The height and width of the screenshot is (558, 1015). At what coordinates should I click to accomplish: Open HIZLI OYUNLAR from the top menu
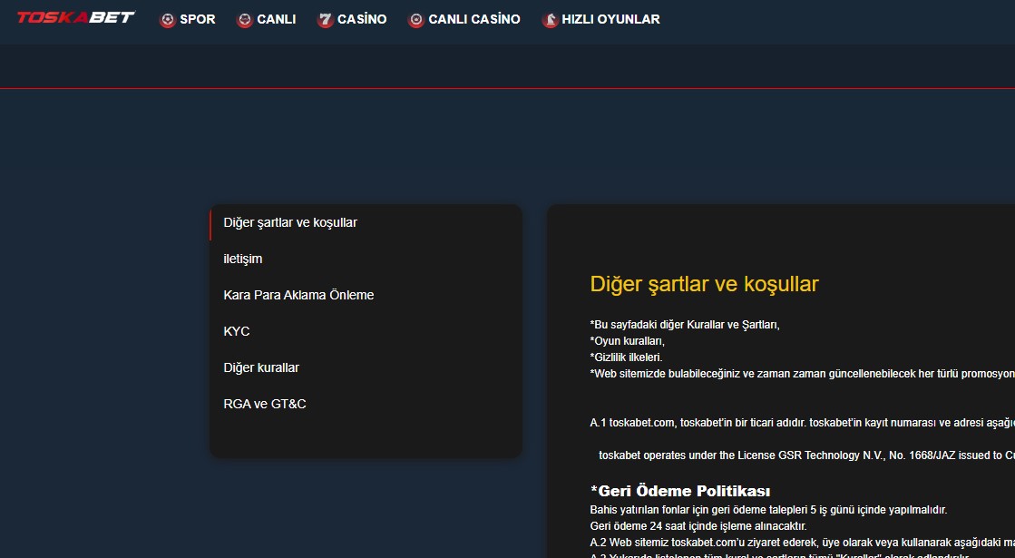tap(600, 19)
